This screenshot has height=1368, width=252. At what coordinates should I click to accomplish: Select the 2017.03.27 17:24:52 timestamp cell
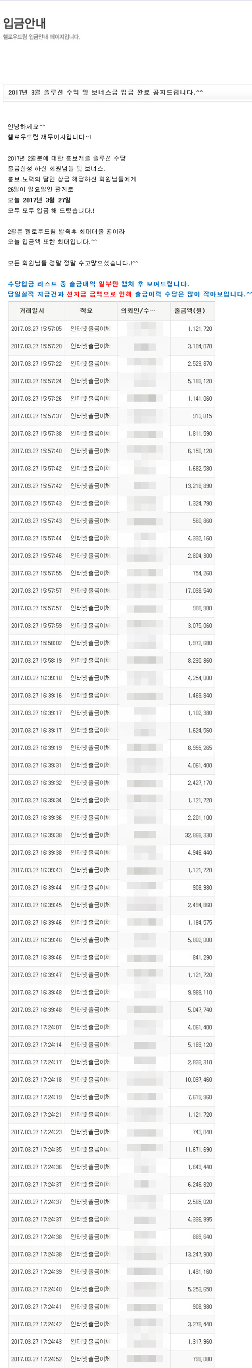click(36, 1359)
